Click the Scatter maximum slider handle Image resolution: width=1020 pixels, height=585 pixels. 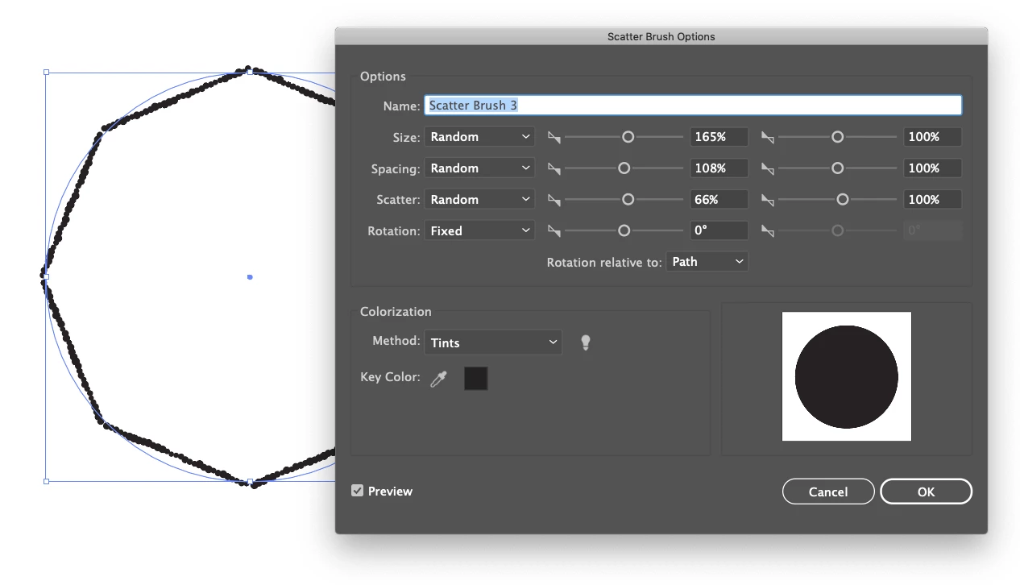tap(843, 200)
